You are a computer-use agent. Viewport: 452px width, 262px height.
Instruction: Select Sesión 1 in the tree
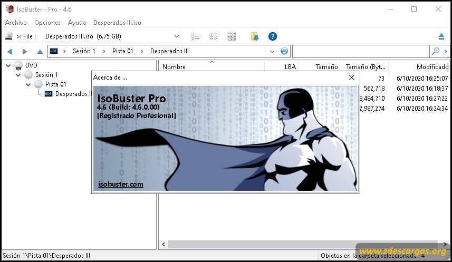point(46,75)
